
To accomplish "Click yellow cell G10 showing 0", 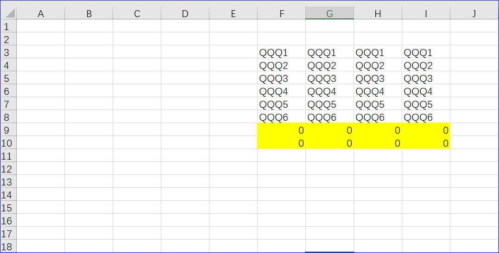I will click(330, 143).
